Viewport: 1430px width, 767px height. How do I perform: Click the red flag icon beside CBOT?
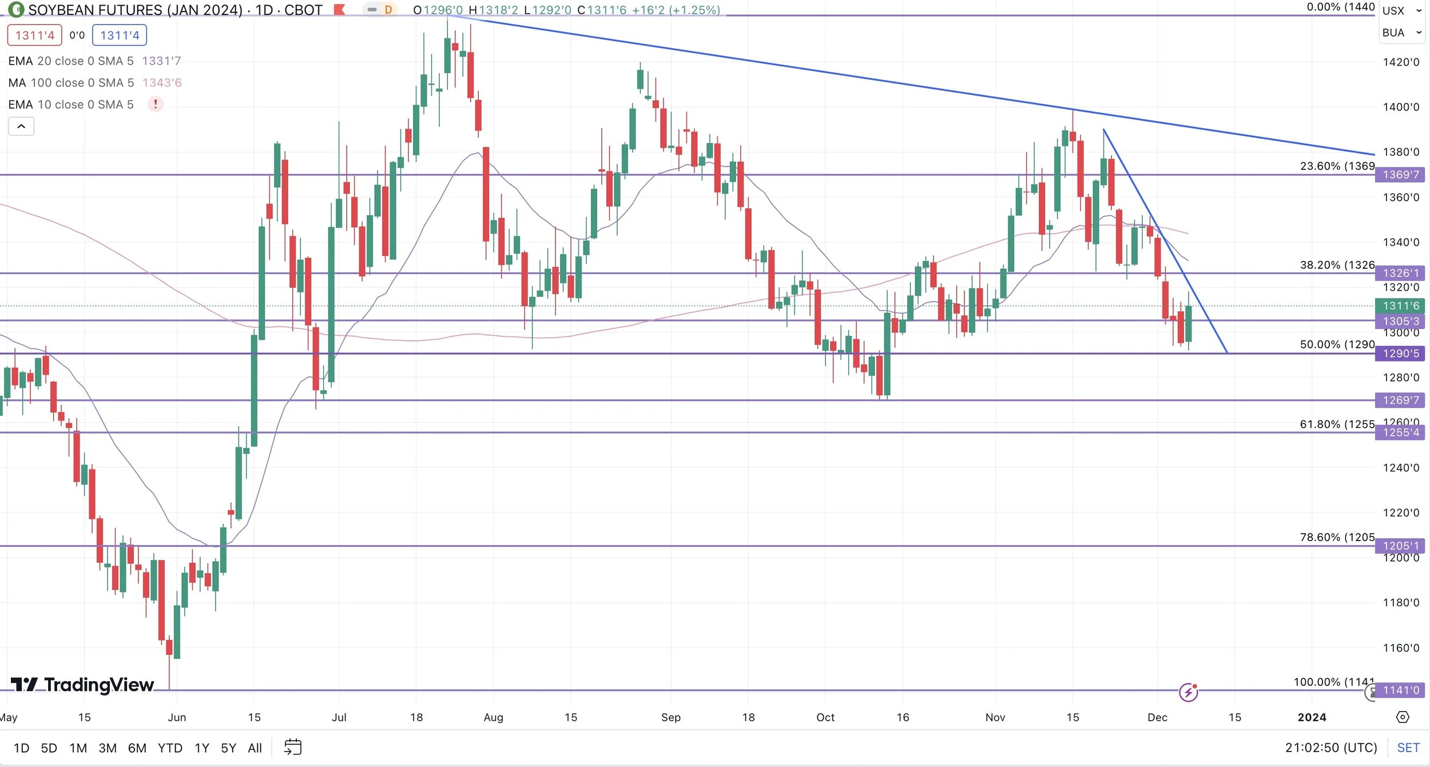tap(340, 10)
